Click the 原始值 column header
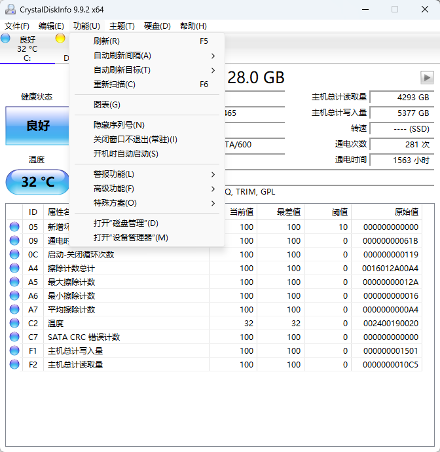Viewport: 440px width, 452px height. point(387,212)
